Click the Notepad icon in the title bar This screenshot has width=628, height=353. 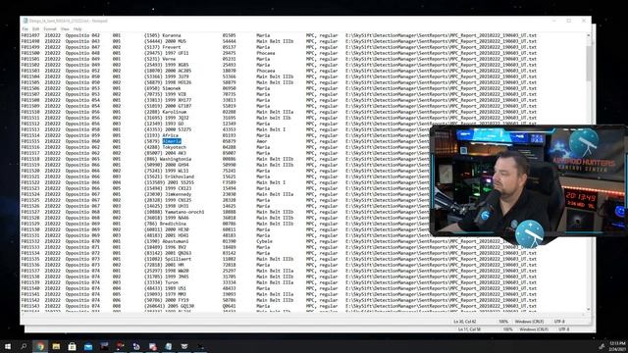click(x=26, y=21)
